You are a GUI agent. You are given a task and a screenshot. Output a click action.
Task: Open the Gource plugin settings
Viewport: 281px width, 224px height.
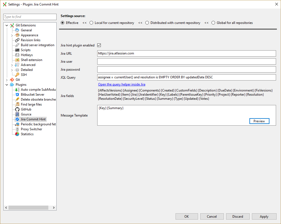click(x=26, y=114)
